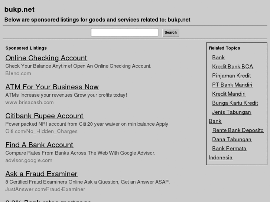The width and height of the screenshot is (270, 202).
Task: Click 'ATMs Increase your revenues' description
Action: coord(66,95)
